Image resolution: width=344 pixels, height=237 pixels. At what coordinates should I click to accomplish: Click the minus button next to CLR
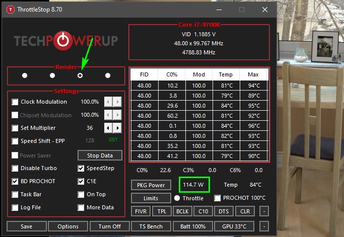pos(264,211)
